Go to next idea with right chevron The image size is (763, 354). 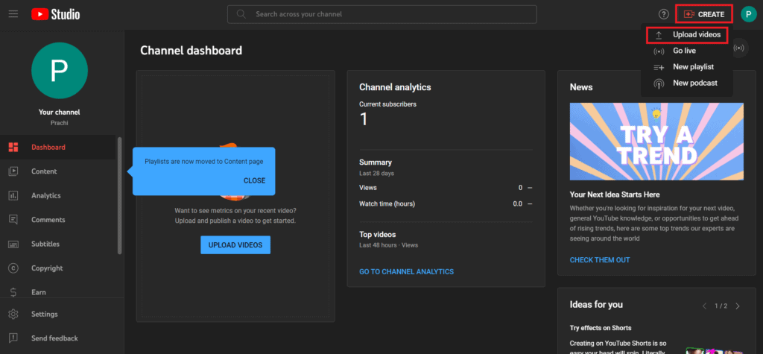(x=738, y=306)
